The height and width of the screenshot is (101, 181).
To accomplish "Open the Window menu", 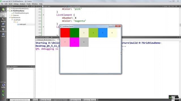I will coord(35,4).
